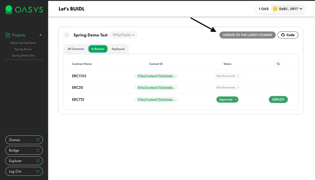Image resolution: width=315 pixels, height=180 pixels.
Task: Click the Spring Demo Test page title
Action: [91, 35]
